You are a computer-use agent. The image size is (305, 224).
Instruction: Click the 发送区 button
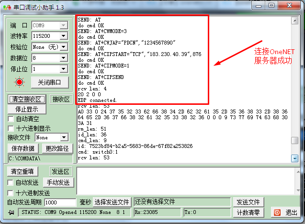pos(61,171)
